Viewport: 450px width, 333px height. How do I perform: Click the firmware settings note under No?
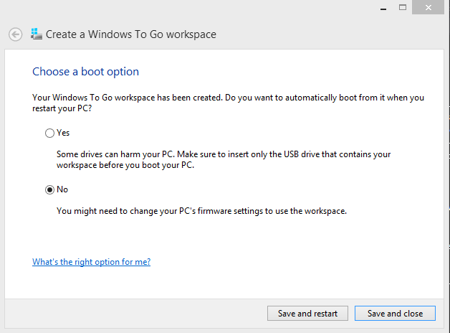click(x=202, y=211)
